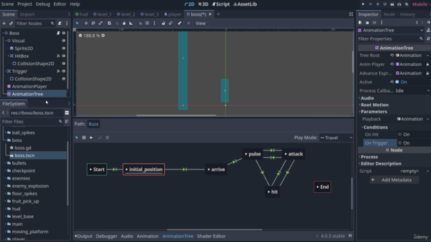Viewport: 431px width, 242px height.
Task: Click the Root path button
Action: pos(94,124)
